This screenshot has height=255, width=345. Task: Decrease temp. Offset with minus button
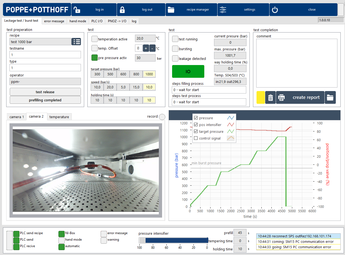click(x=152, y=49)
